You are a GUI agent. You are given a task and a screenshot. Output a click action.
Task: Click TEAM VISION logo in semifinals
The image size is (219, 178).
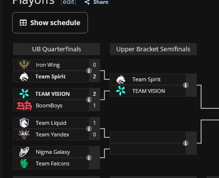pos(121,91)
